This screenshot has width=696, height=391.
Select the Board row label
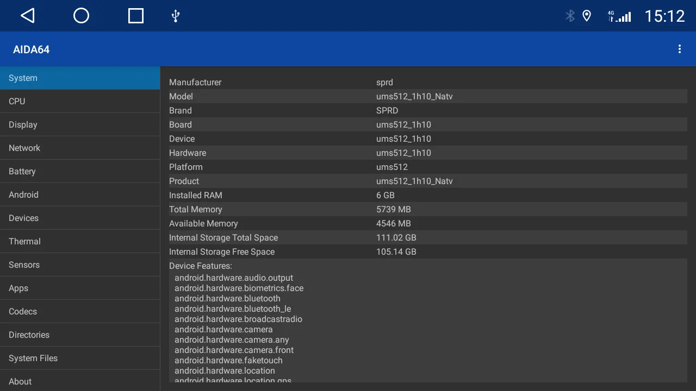tap(181, 125)
